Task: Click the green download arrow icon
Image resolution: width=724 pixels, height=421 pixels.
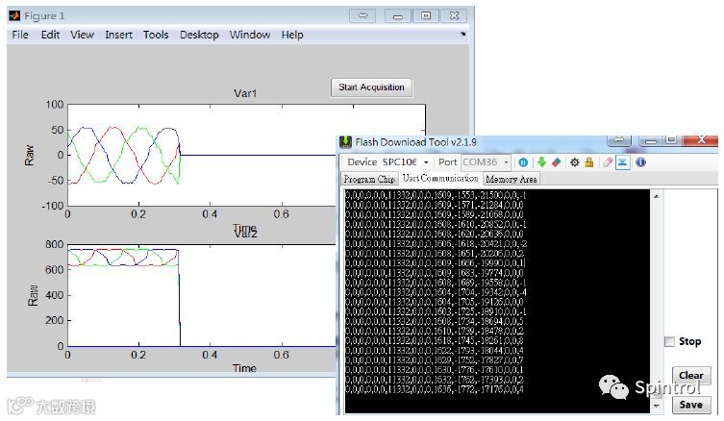Action: (541, 162)
